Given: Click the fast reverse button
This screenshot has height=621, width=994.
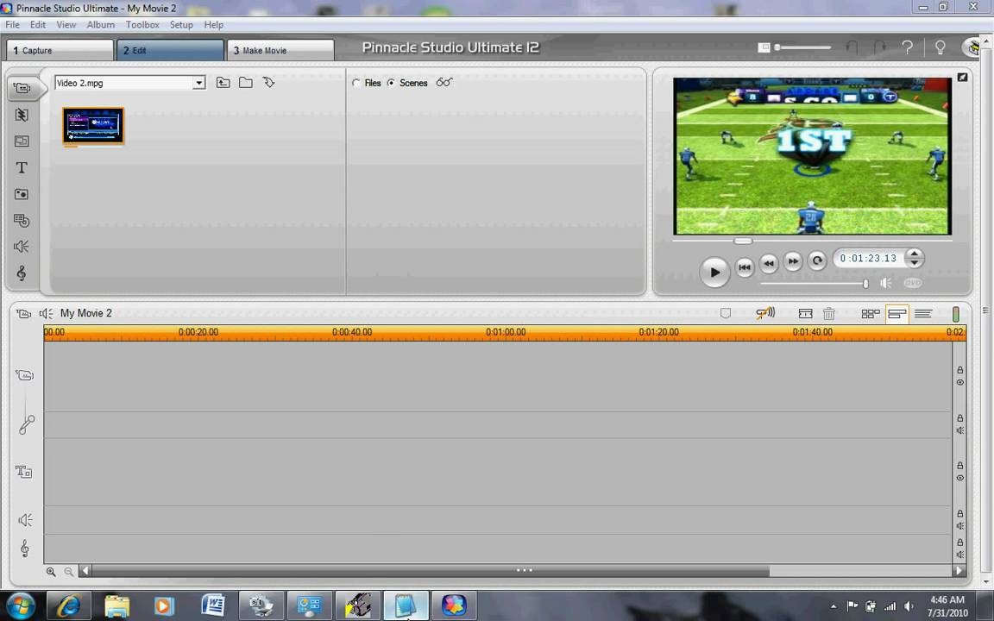Looking at the screenshot, I should 769,263.
